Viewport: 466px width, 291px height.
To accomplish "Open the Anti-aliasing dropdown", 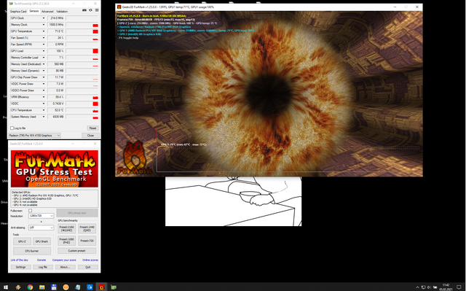I will pyautogui.click(x=41, y=228).
